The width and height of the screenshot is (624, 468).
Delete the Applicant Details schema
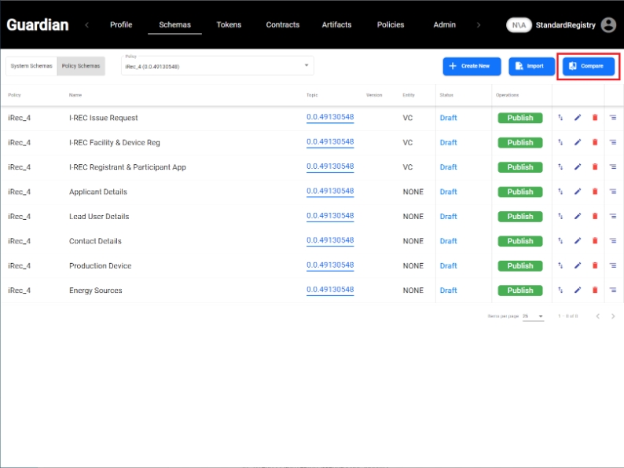click(595, 192)
